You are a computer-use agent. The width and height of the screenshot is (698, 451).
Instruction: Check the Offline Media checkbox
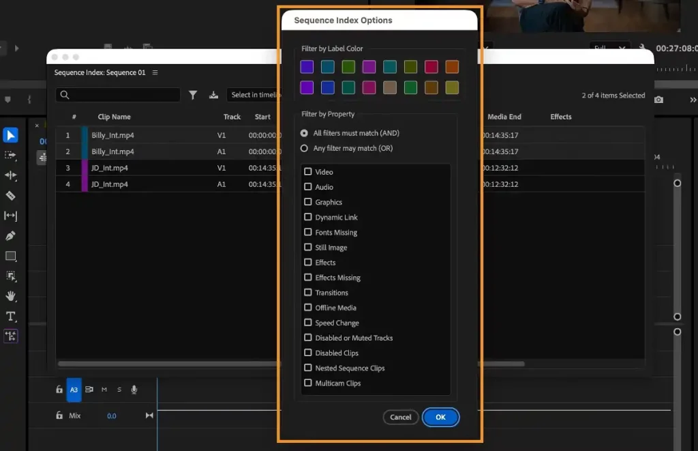308,308
